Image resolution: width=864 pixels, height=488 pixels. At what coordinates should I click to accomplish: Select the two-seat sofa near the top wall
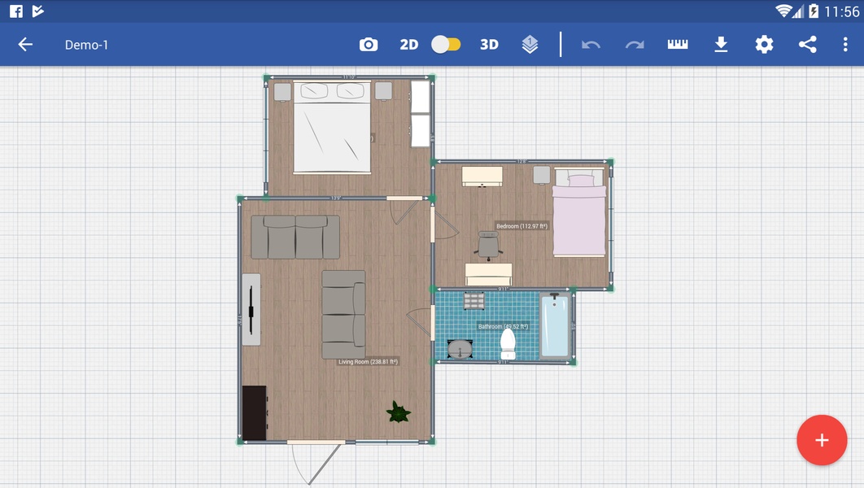295,237
